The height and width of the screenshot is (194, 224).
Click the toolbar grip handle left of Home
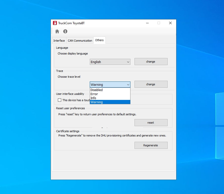click(x=52, y=31)
